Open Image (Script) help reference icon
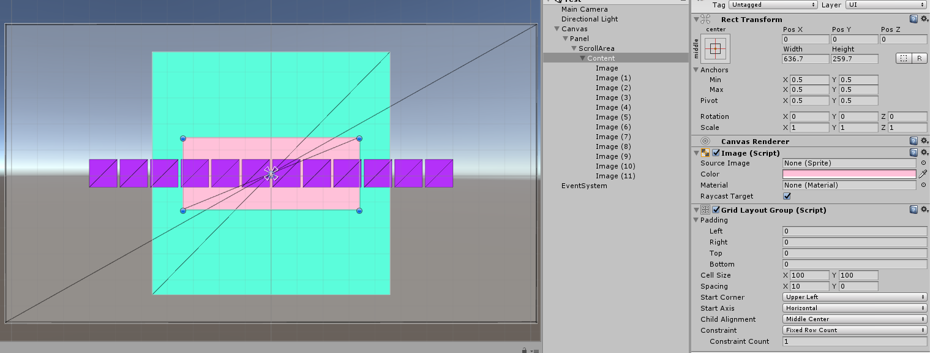Viewport: 930px width, 353px height. pos(913,153)
